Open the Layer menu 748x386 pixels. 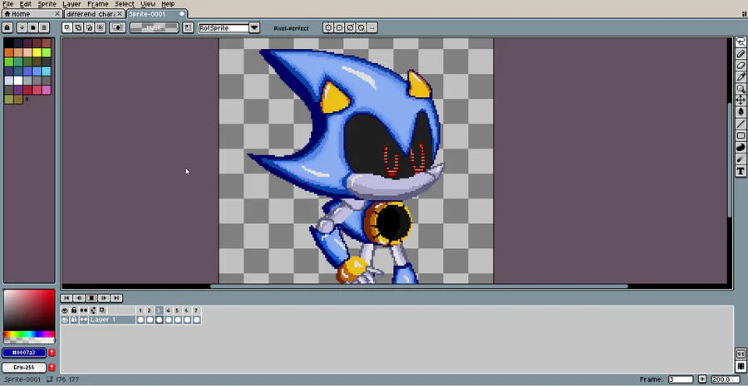[71, 4]
